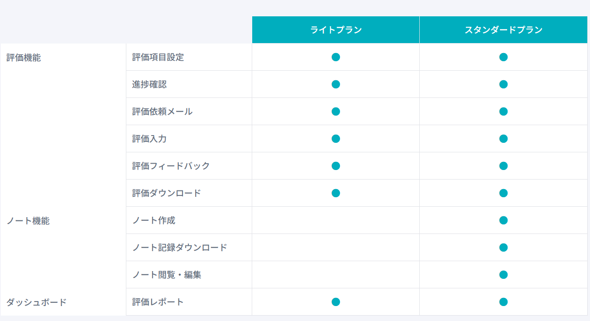590x321 pixels.
Task: Click スタンダードプラン dot for 評価ダウンロード
Action: pos(503,193)
